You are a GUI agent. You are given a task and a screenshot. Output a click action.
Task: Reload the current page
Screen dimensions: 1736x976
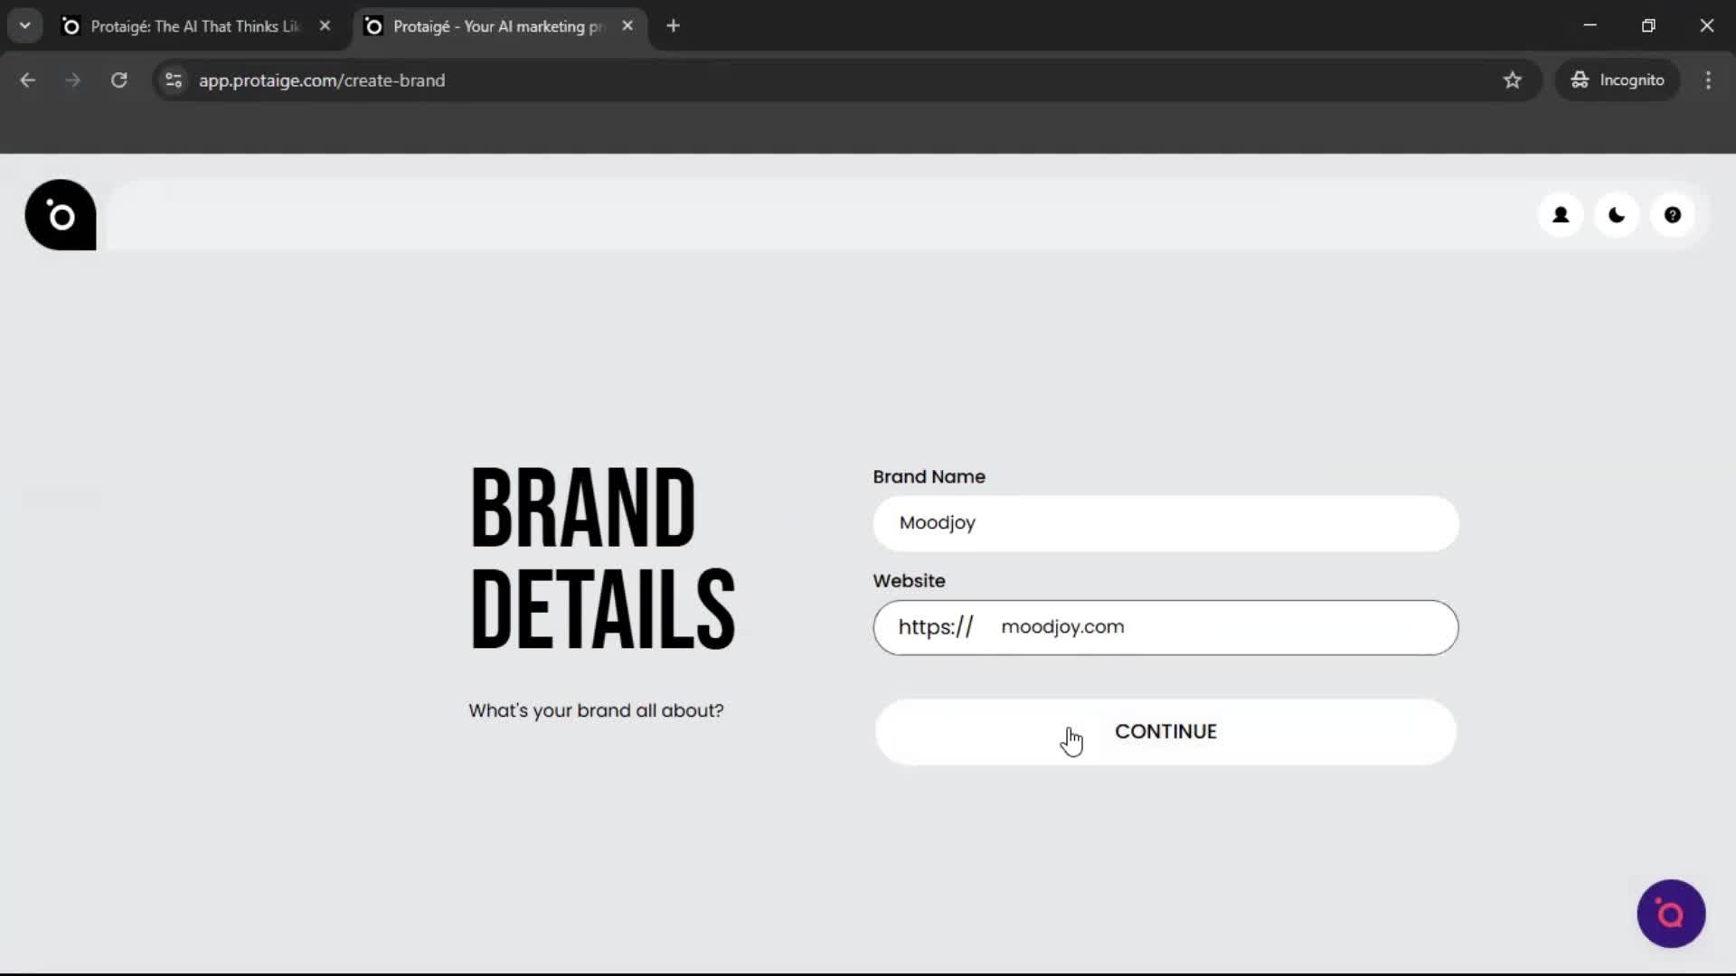pos(118,80)
